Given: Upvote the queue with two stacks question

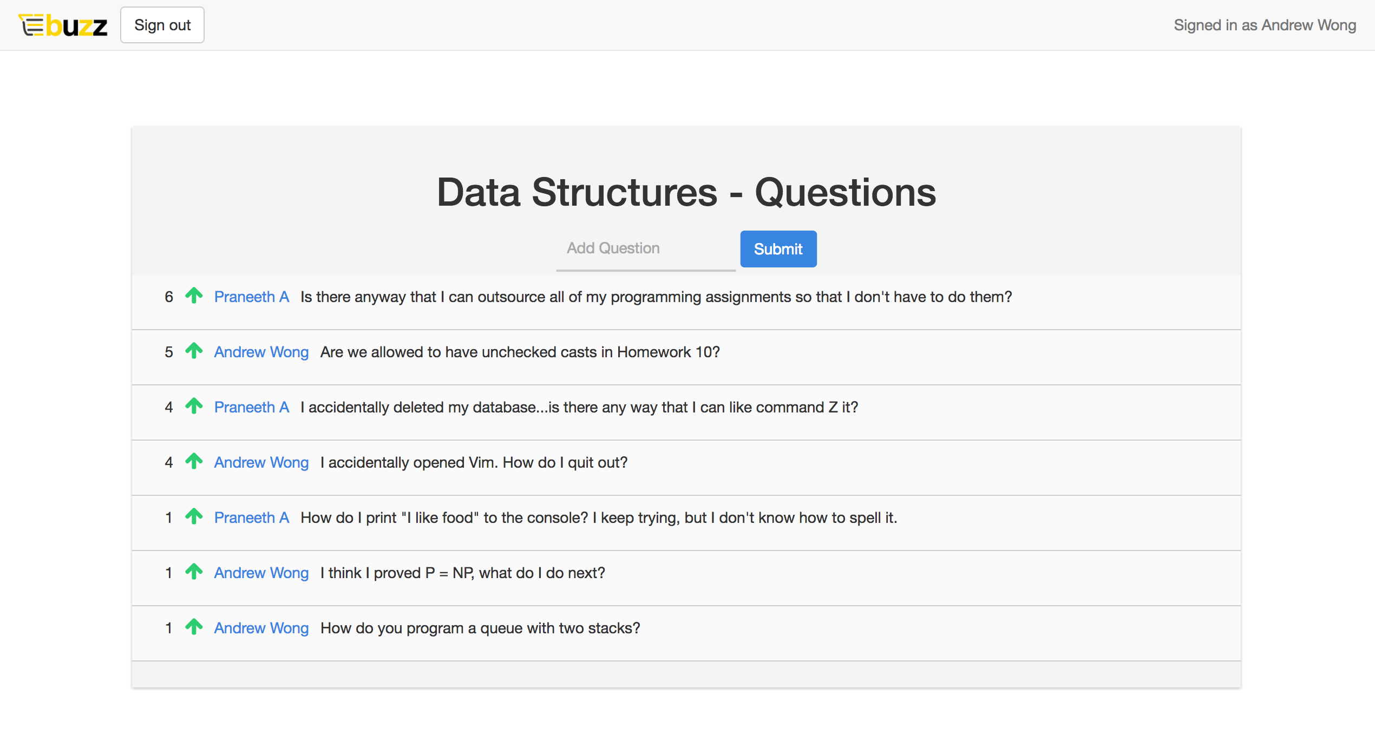Looking at the screenshot, I should point(194,627).
